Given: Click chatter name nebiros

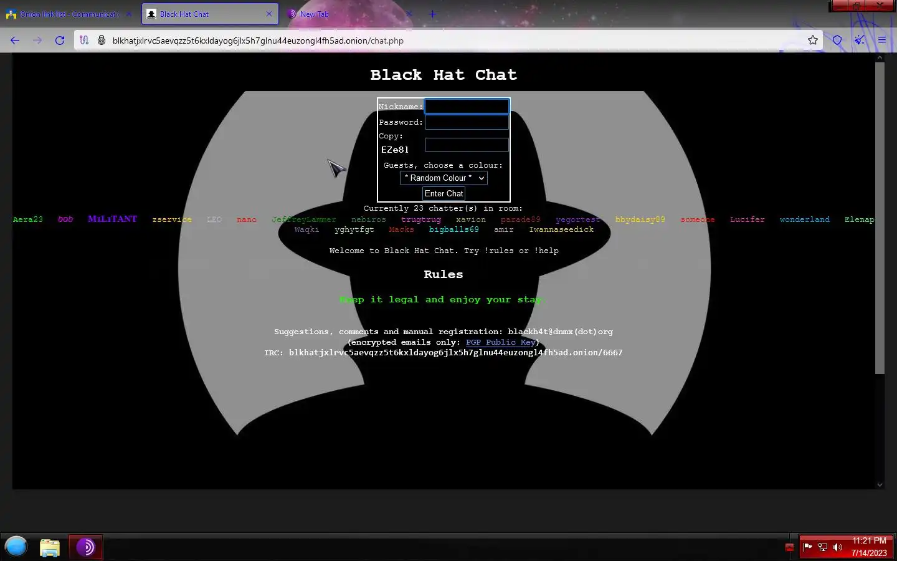Looking at the screenshot, I should (x=369, y=219).
